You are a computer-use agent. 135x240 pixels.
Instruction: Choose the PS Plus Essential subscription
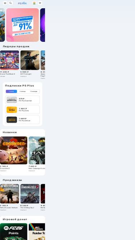22,100
